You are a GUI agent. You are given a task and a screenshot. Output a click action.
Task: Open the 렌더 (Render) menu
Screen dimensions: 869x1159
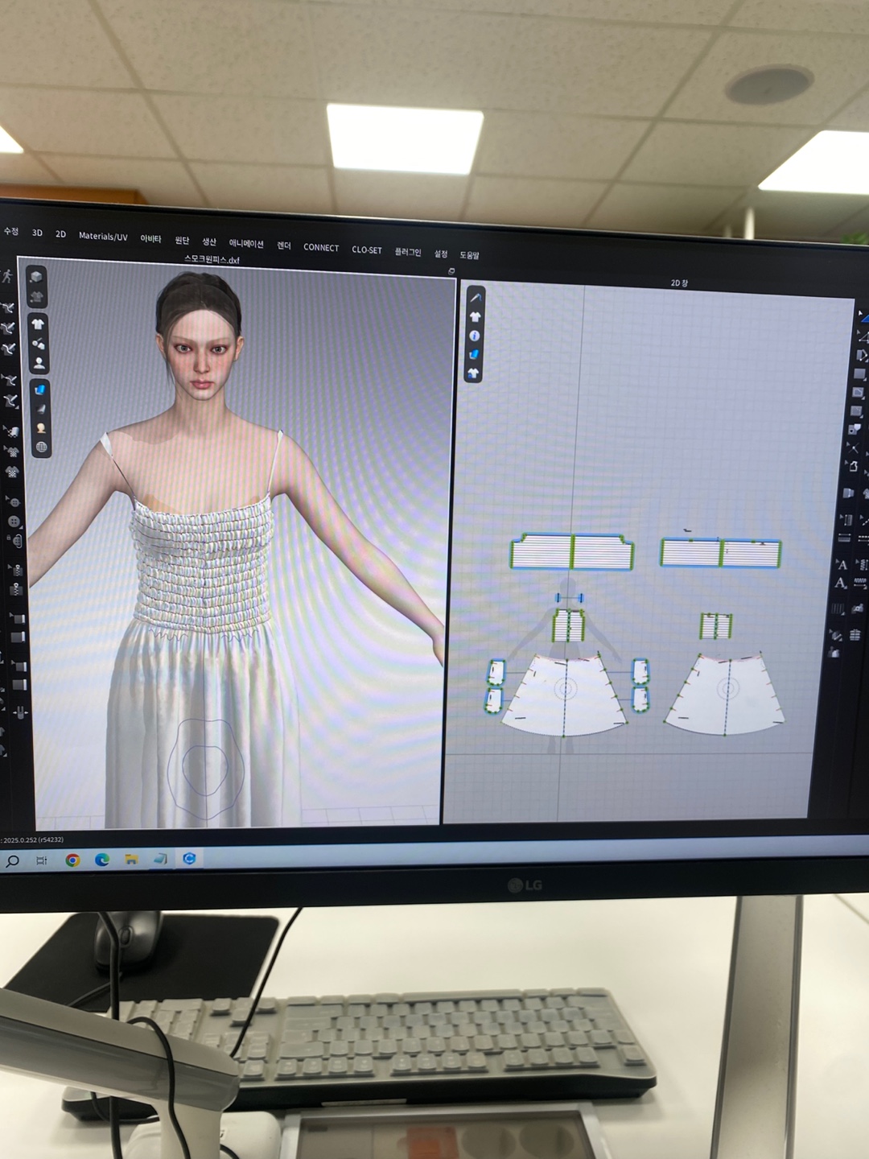click(x=284, y=245)
